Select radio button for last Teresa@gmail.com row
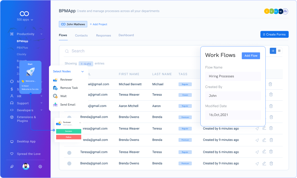 [x=69, y=153]
